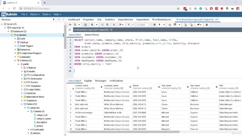The image size is (242, 136).
Task: Click the Browser tree vertical scrollbar
Action: (65, 37)
